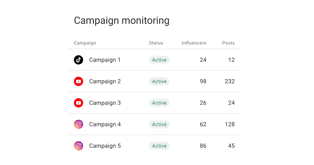Click the Active status badge for Campaign 2
The width and height of the screenshot is (314, 165).
point(159,81)
